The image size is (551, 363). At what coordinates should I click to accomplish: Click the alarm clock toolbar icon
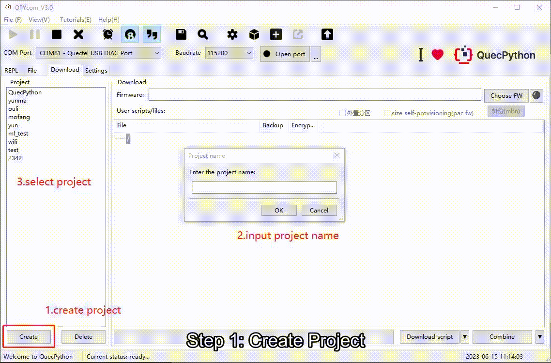tap(107, 34)
